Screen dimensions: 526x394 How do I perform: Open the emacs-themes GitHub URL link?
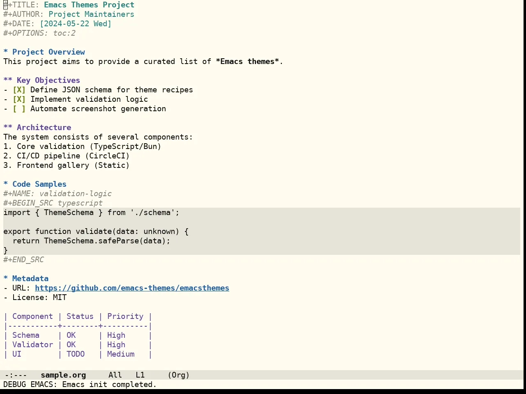coord(132,288)
